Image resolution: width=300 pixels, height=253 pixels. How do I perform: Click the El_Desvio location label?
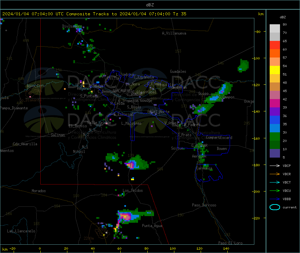click(78, 126)
